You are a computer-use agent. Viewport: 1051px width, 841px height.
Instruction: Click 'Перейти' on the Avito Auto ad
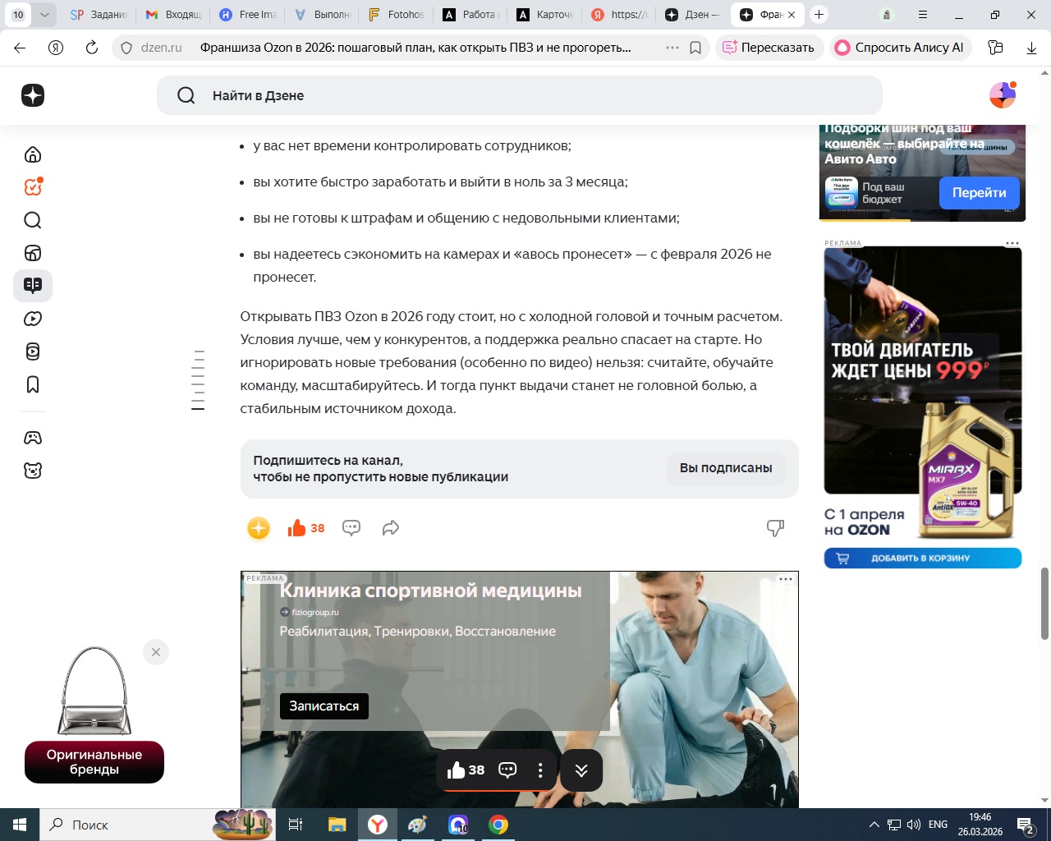979,193
